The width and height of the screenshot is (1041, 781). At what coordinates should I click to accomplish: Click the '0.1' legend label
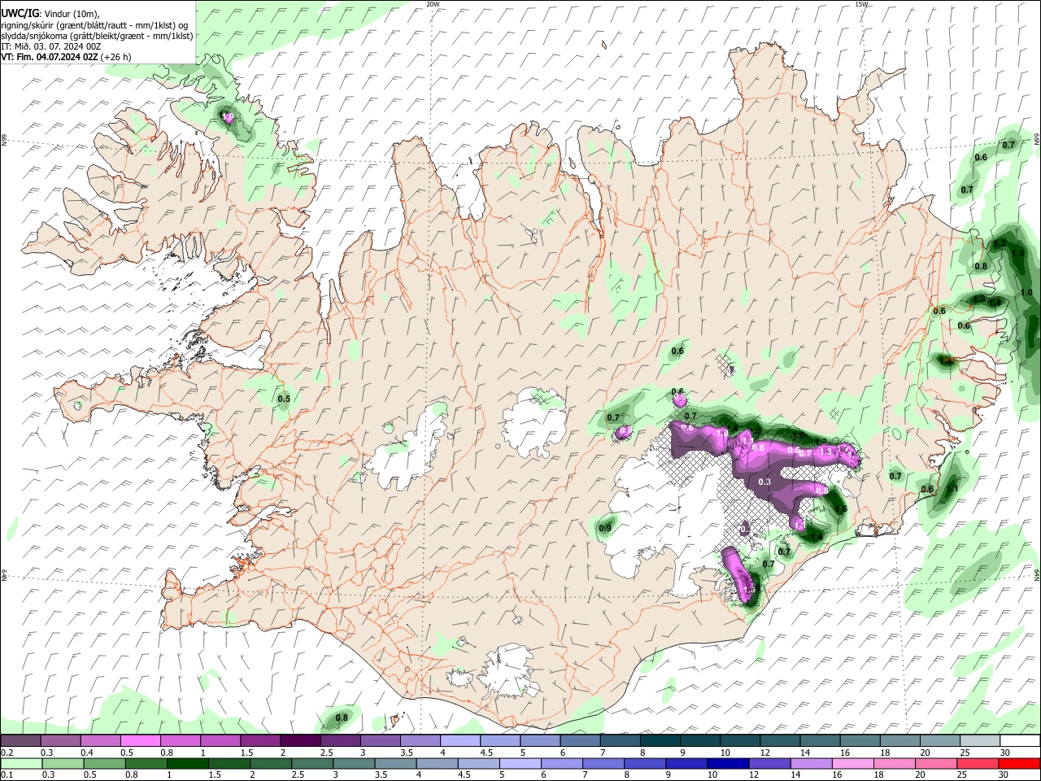tap(7, 775)
